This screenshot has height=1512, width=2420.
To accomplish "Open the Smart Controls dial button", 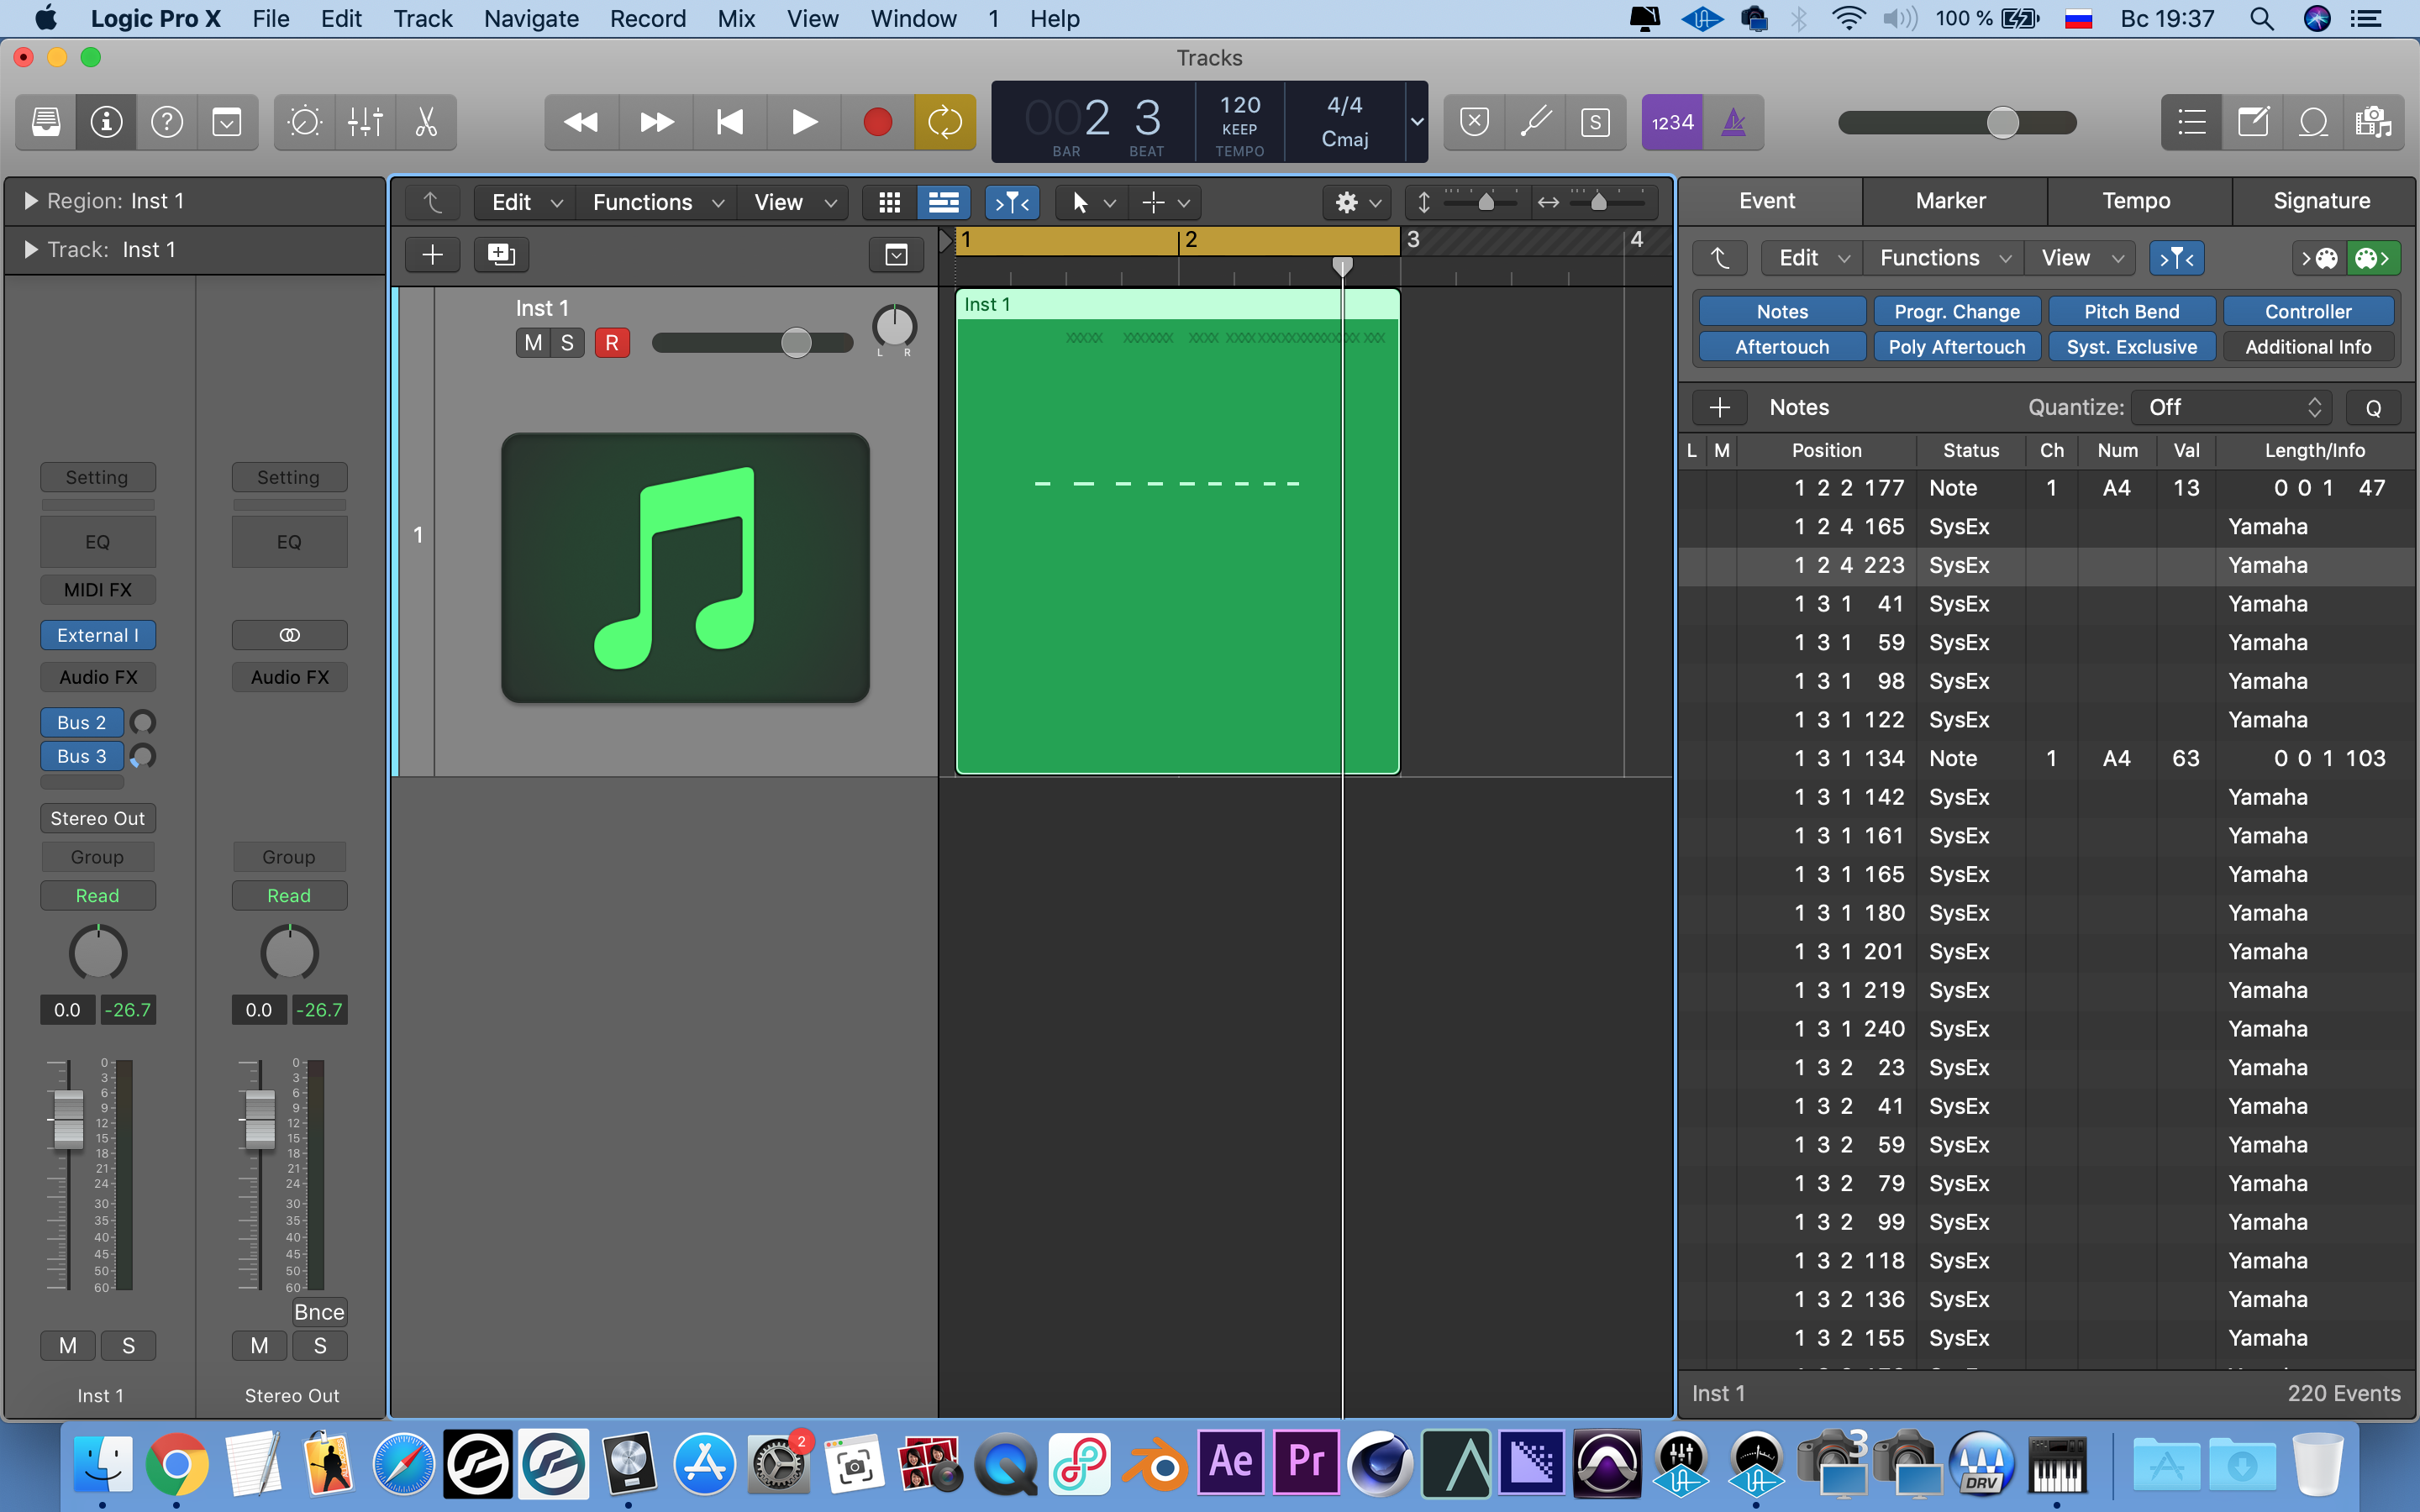I will pos(304,122).
